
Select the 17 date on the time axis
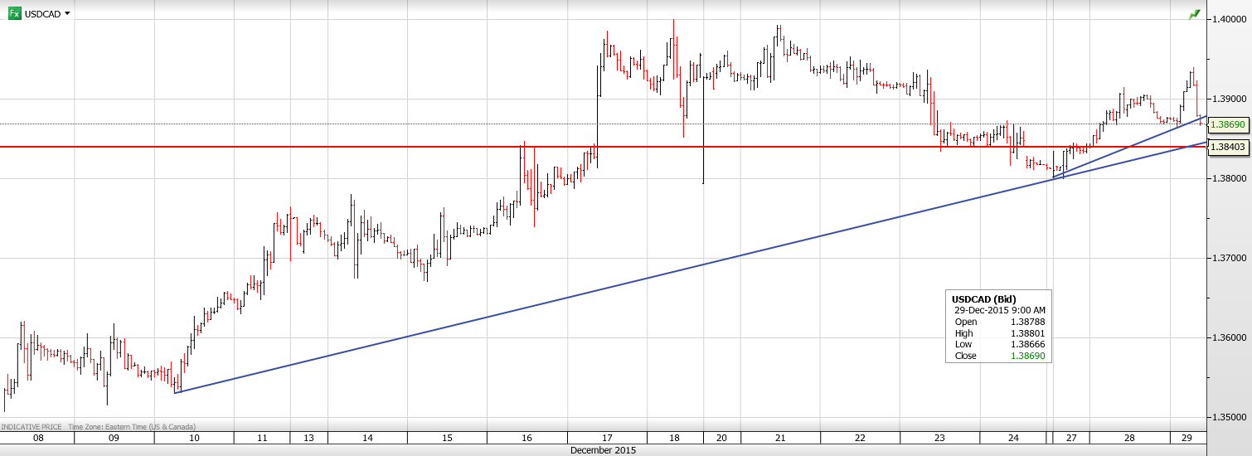click(x=607, y=438)
